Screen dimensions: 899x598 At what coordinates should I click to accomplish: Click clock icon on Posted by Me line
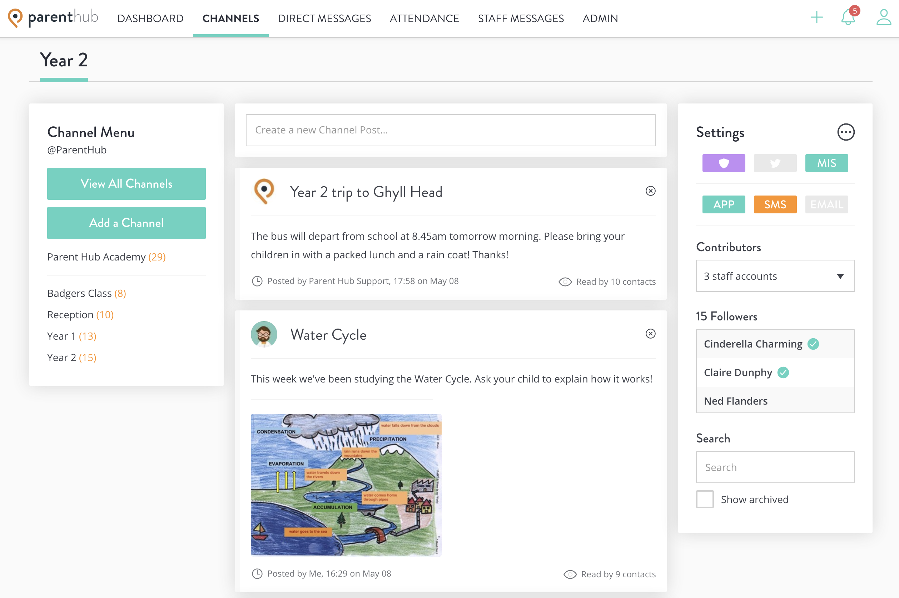pyautogui.click(x=257, y=574)
